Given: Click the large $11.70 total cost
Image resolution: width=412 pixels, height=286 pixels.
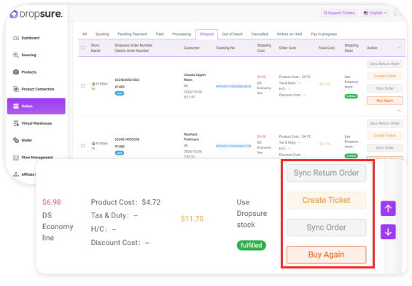Looking at the screenshot, I should pos(192,219).
